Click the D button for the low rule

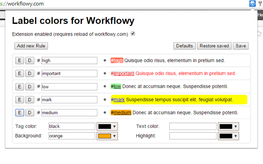pyautogui.click(x=30, y=87)
